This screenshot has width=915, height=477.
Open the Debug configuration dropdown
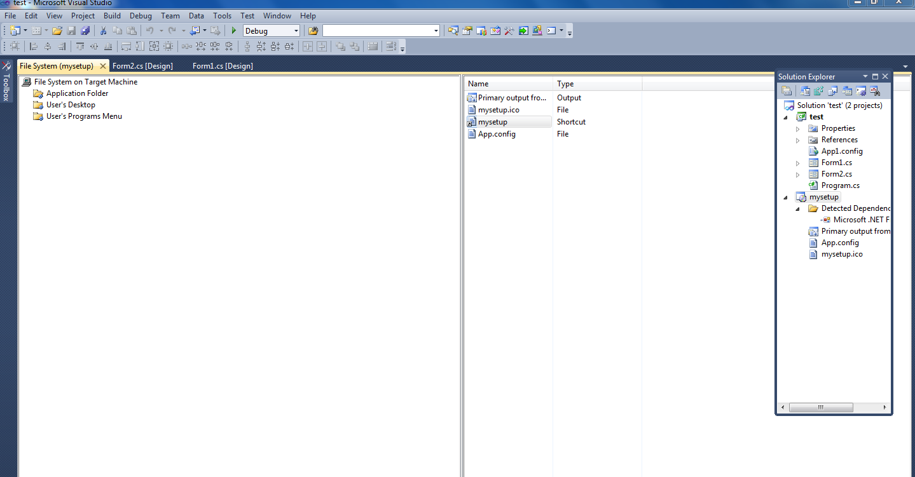point(296,30)
